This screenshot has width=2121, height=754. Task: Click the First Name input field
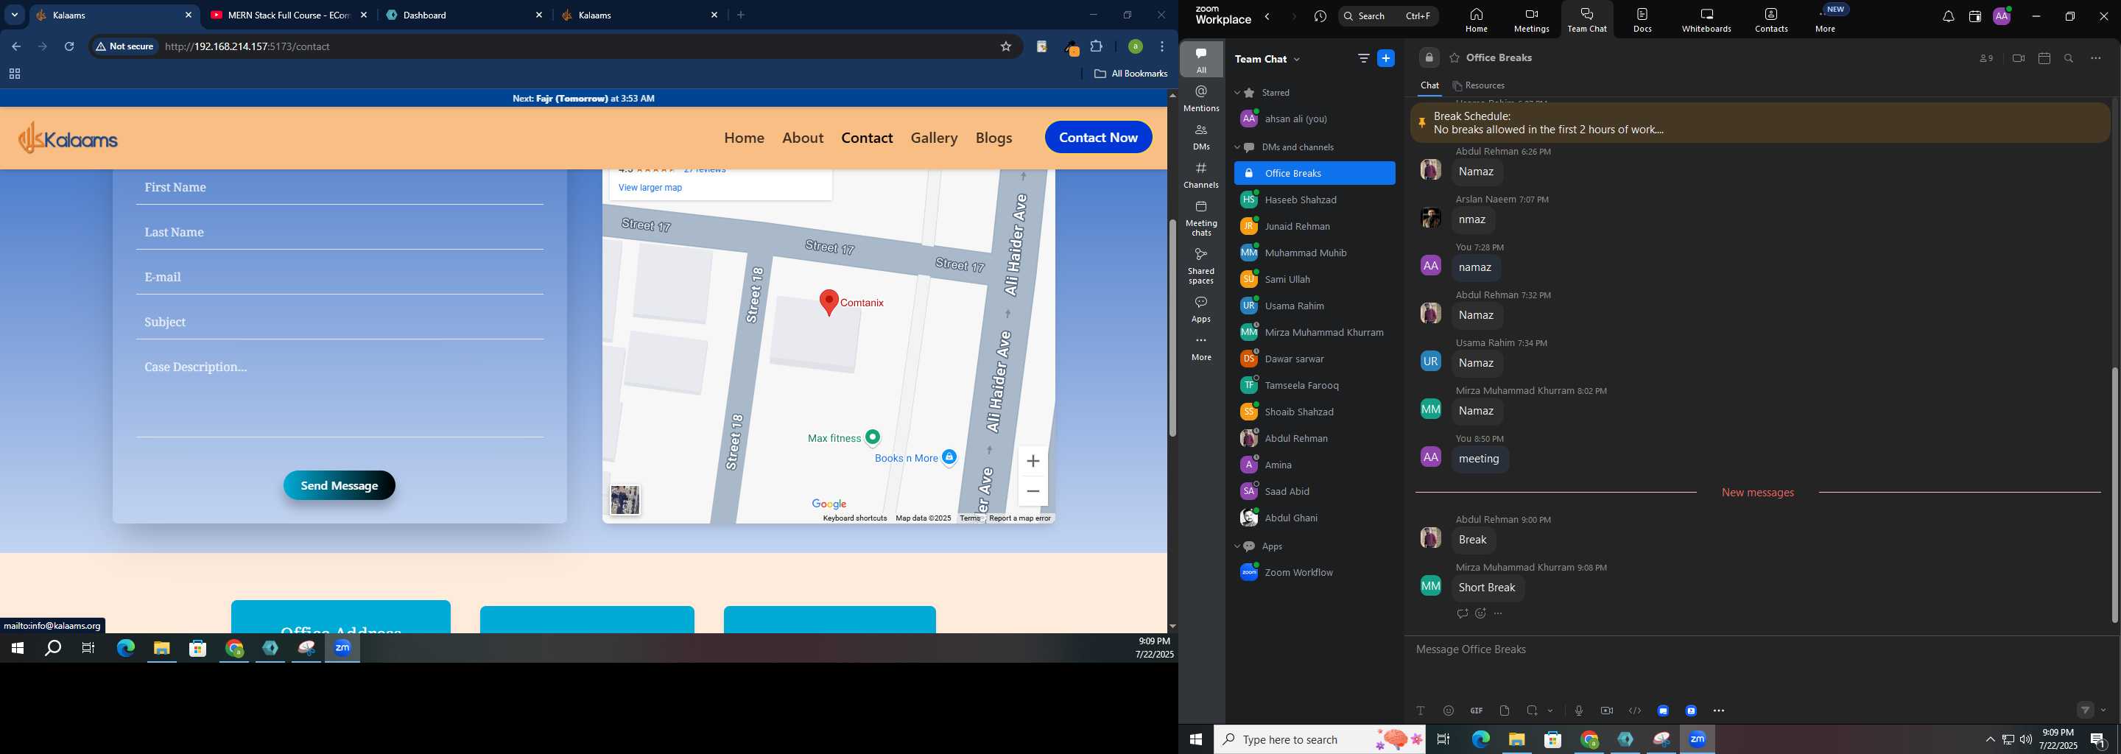[340, 188]
